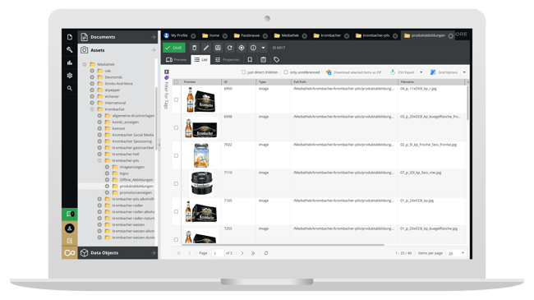534x300 pixels.
Task: Click the Grid Options button
Action: [444, 72]
